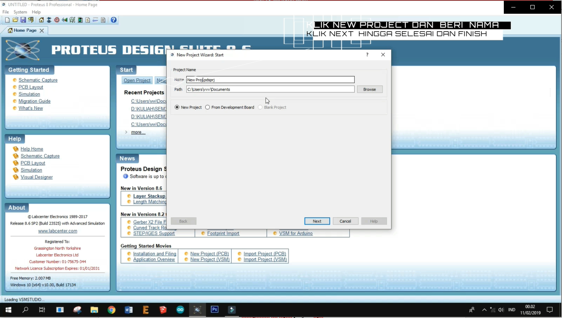Show hidden system tray icons arrow
Screen dimensions: 562x318
click(484, 310)
